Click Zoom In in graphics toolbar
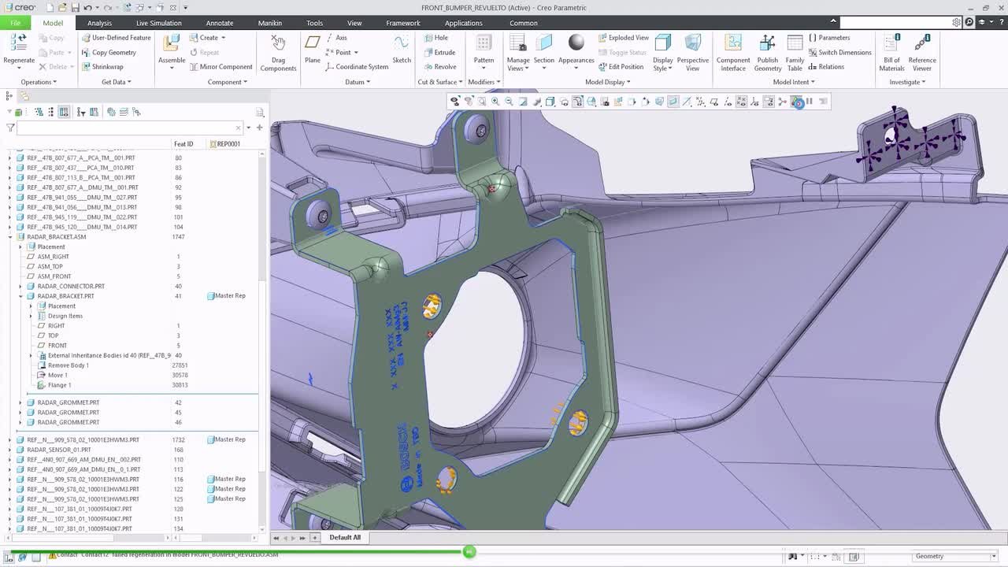 point(495,102)
